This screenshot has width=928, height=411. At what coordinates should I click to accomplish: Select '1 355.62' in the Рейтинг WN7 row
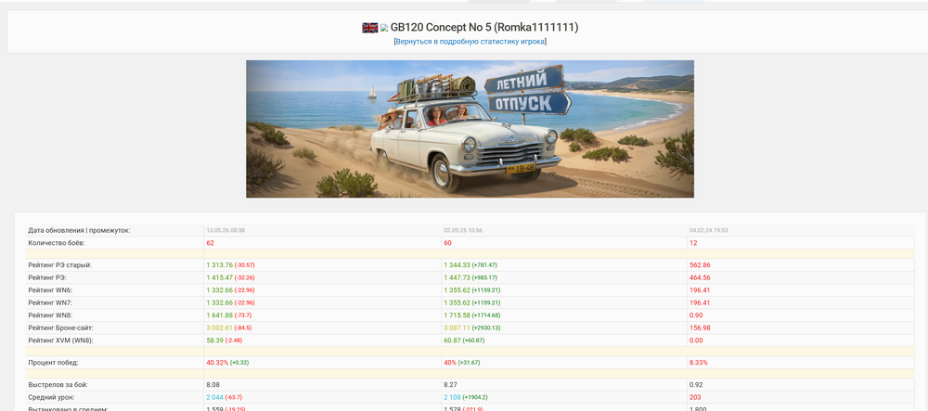(x=457, y=302)
